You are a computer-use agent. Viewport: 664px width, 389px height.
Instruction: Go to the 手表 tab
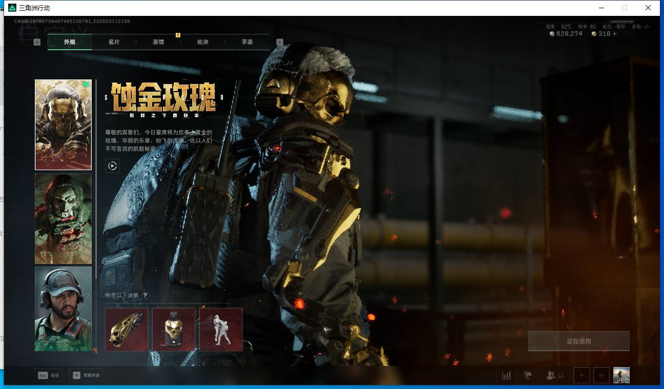247,42
